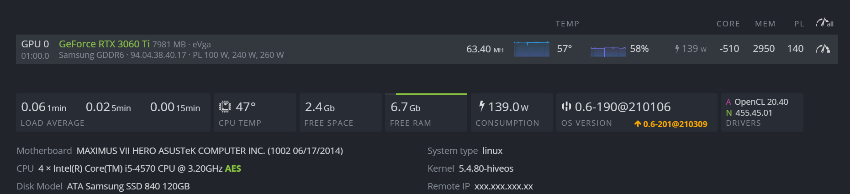Viewport: 850px width, 194px height.
Task: Click the CPU chip icon beside 47°
Action: 225,107
